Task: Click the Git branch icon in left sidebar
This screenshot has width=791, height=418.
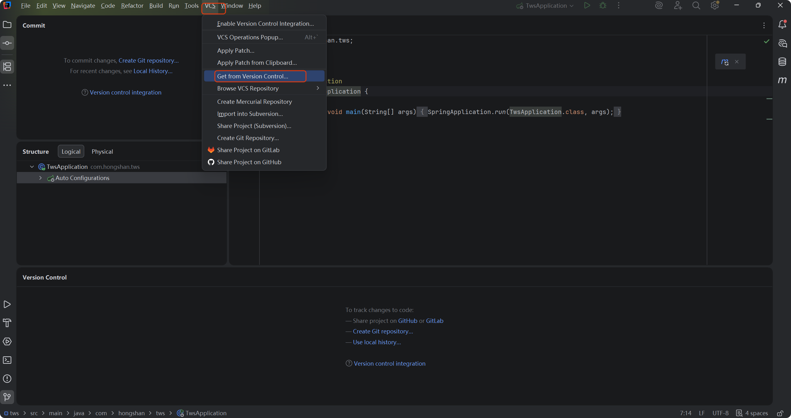Action: [7, 397]
